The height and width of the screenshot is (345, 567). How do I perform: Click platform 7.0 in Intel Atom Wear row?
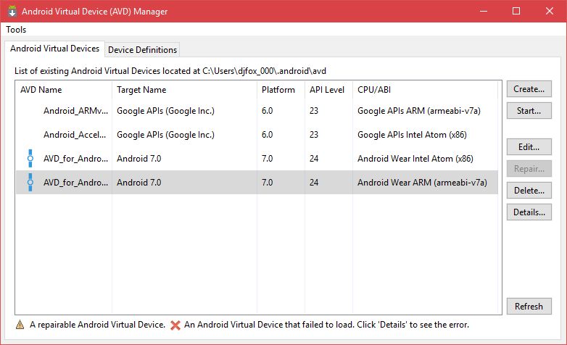[x=268, y=159]
